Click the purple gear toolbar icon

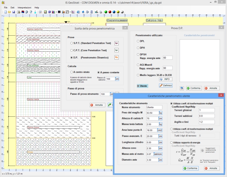(49, 12)
